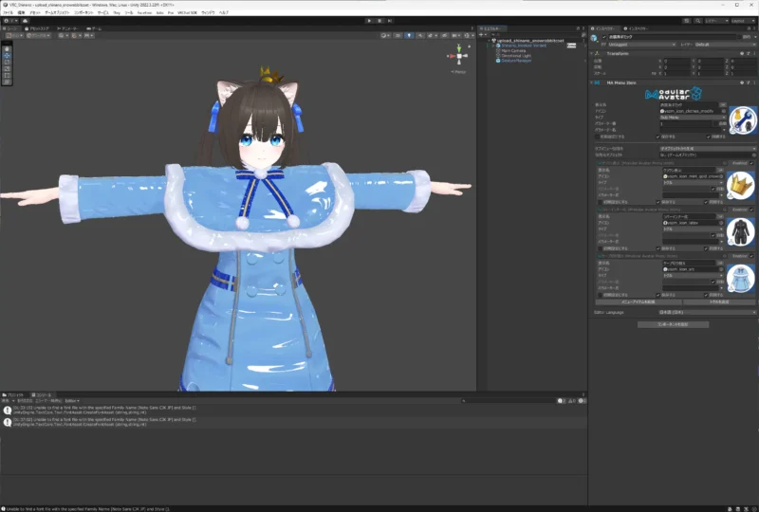Image resolution: width=759 pixels, height=512 pixels.
Task: Open the cloud services icon
Action: pyautogui.click(x=26, y=21)
